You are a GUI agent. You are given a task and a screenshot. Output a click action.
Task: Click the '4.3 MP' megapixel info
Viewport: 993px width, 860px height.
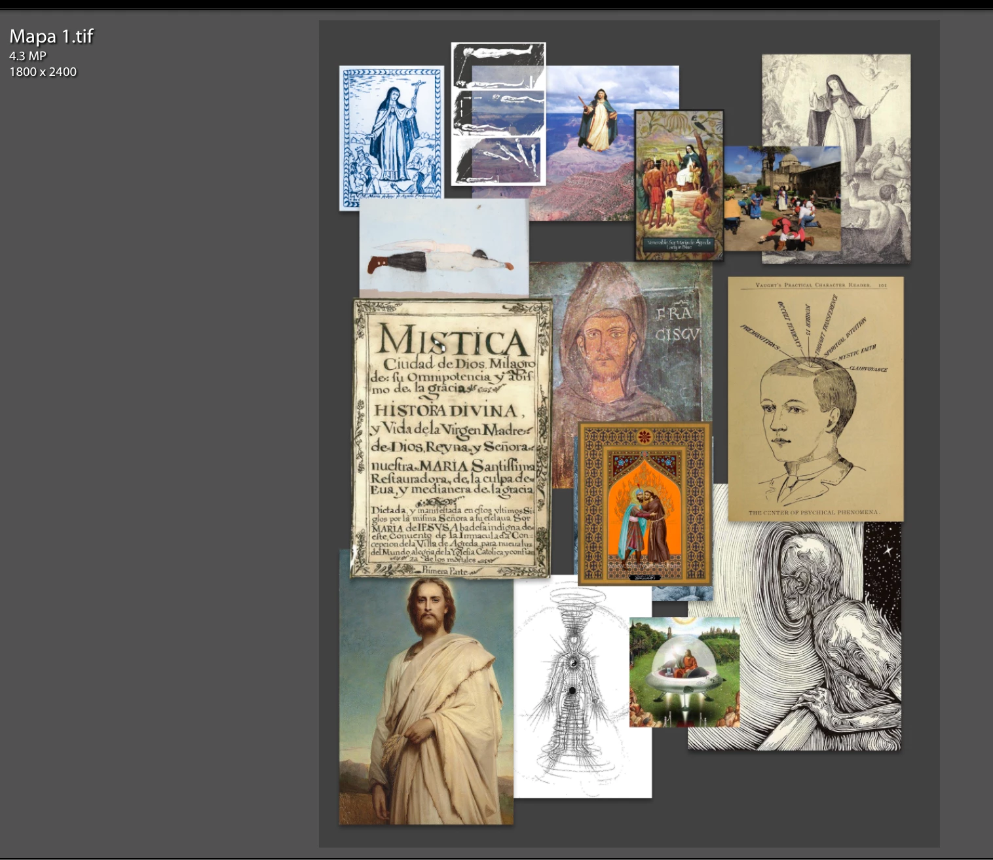pyautogui.click(x=28, y=56)
